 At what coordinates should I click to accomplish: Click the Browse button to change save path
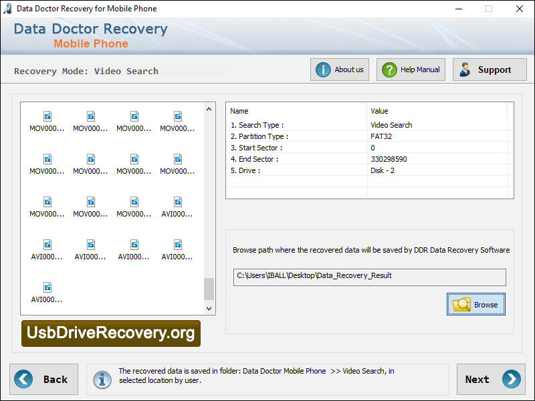click(475, 304)
